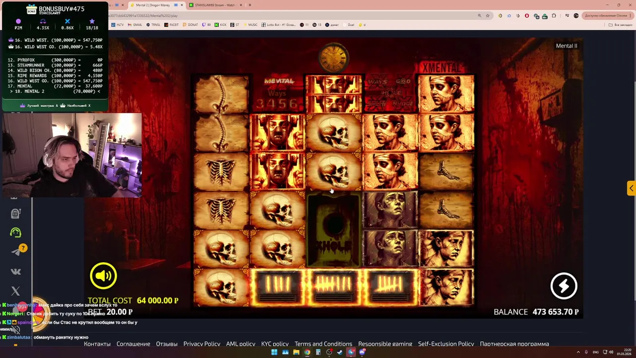Open Chrome from the taskbar
The image size is (636, 358).
pyautogui.click(x=307, y=352)
